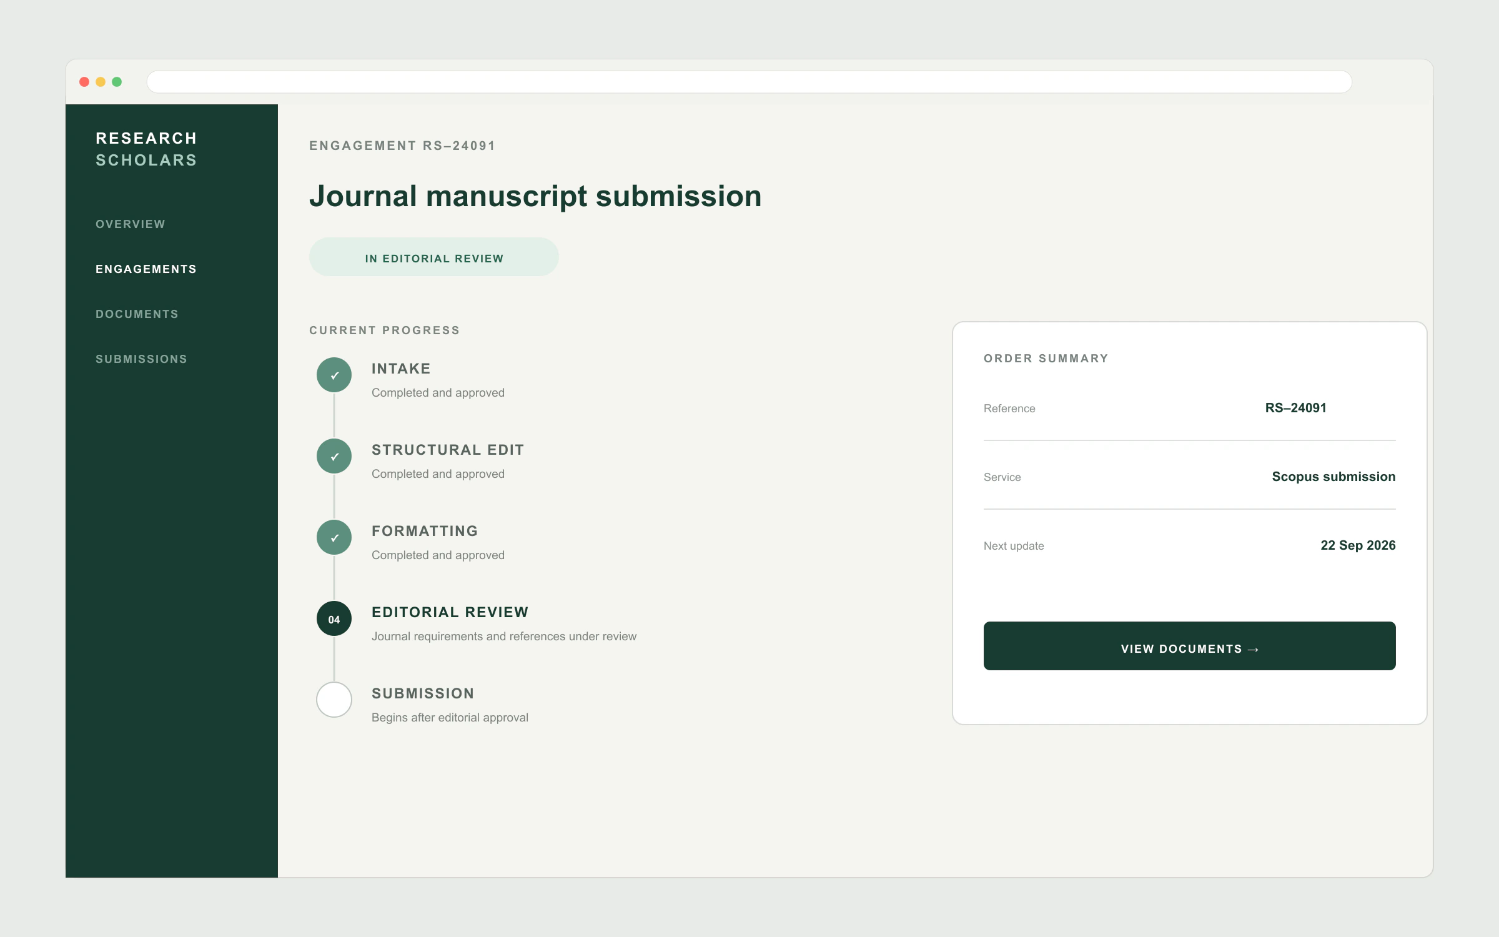Select the RS–24091 reference value

coord(1296,408)
